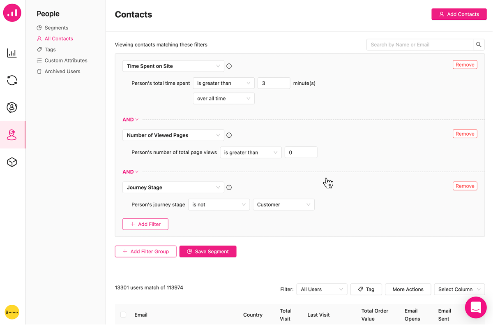Screen dimensions: 493x329
Task: Remove the Time Spent on Site filter
Action: click(465, 65)
